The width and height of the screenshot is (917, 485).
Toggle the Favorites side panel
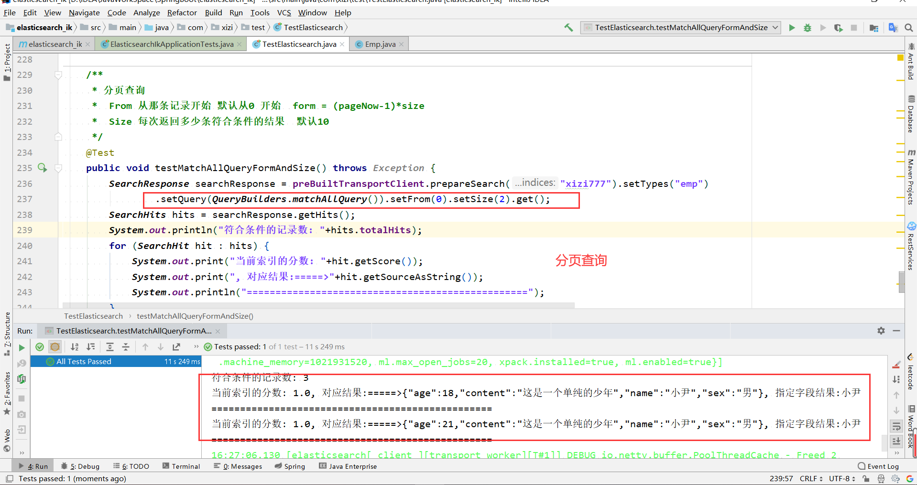(7, 393)
